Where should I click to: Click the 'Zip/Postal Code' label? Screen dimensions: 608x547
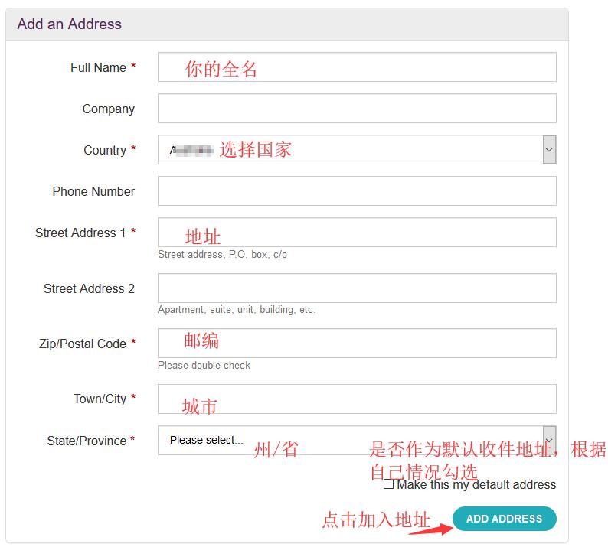click(x=83, y=344)
